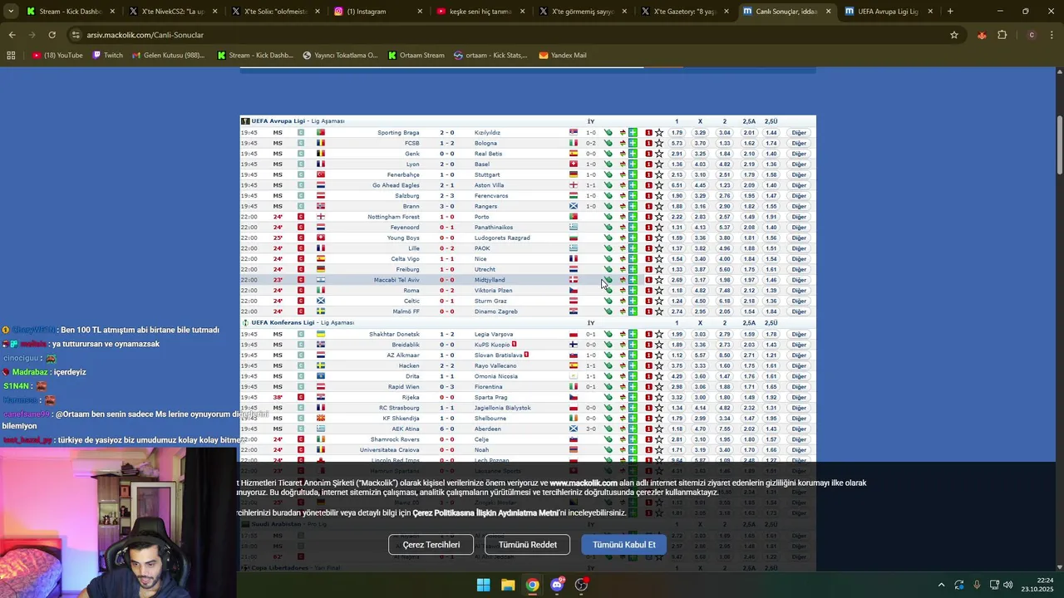Star the Celtic vs Sturm Graz match
Viewport: 1064px width, 598px height.
point(659,301)
